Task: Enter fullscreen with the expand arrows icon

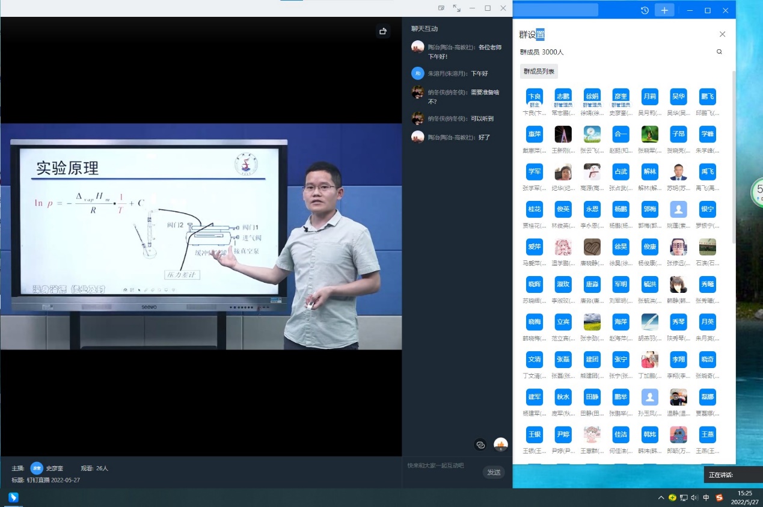Action: pos(457,8)
